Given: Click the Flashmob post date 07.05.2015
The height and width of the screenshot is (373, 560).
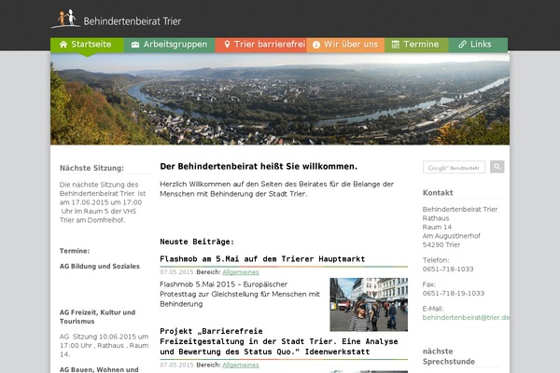Looking at the screenshot, I should (176, 272).
